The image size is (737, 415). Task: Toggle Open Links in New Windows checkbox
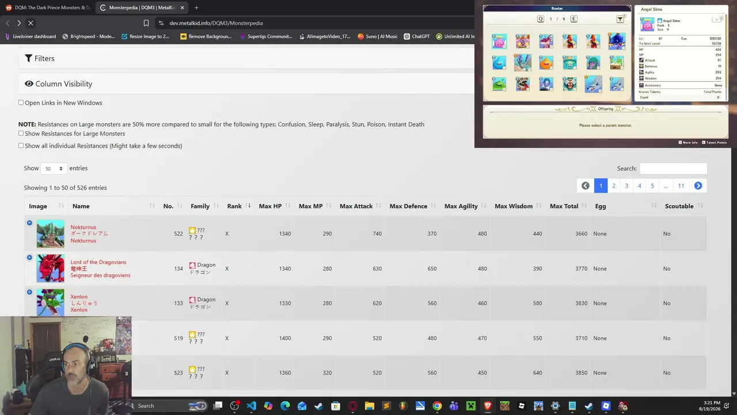[x=21, y=103]
